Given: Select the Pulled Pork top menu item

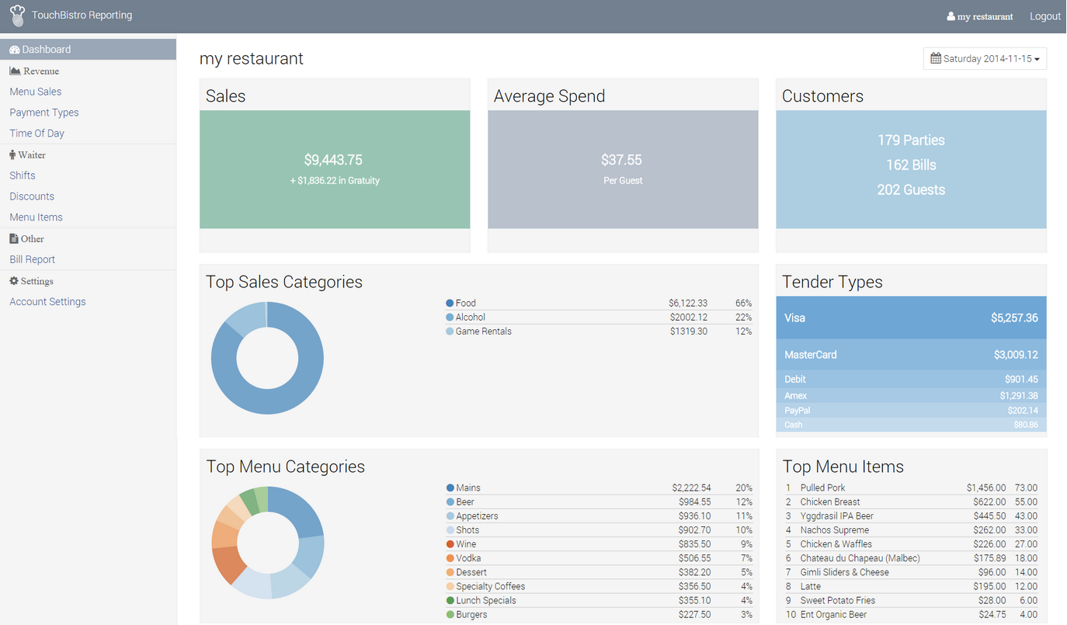Looking at the screenshot, I should point(822,488).
